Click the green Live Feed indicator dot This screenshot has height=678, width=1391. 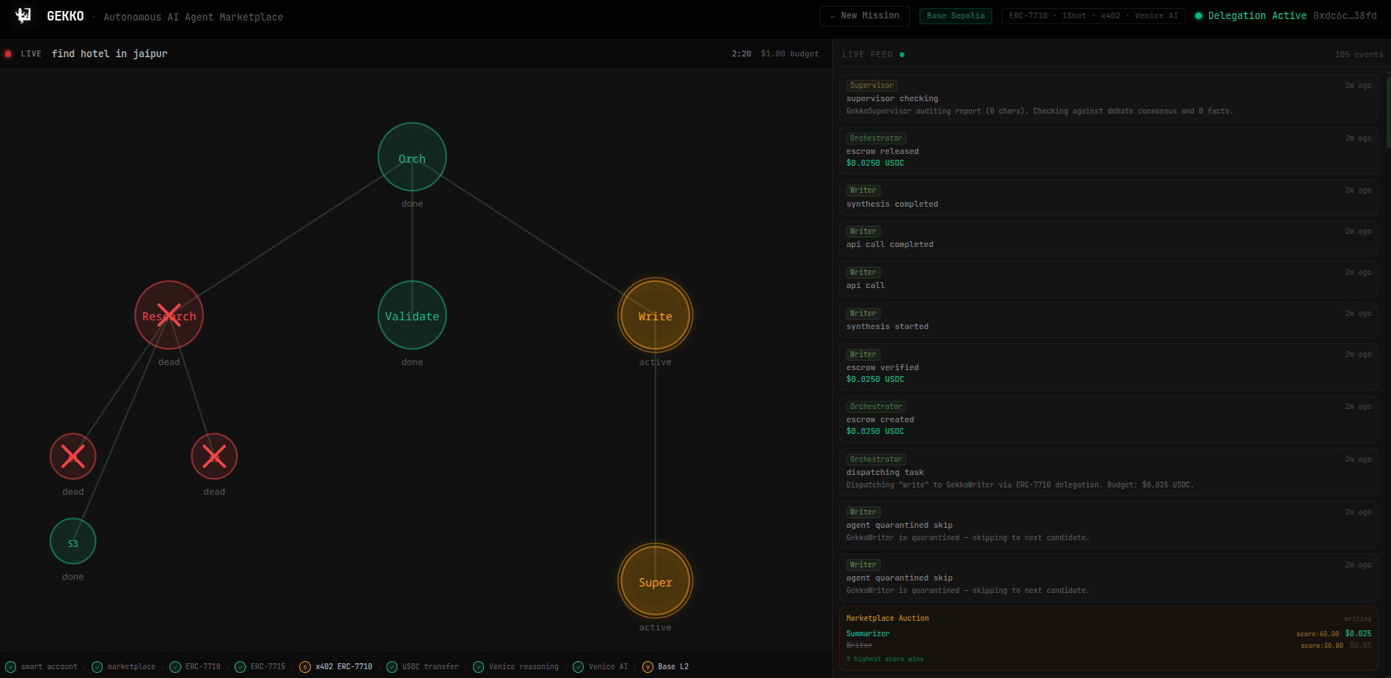(x=902, y=54)
